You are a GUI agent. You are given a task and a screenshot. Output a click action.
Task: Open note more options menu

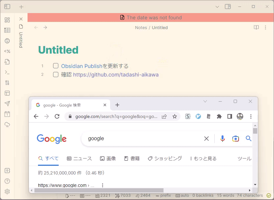point(265,27)
